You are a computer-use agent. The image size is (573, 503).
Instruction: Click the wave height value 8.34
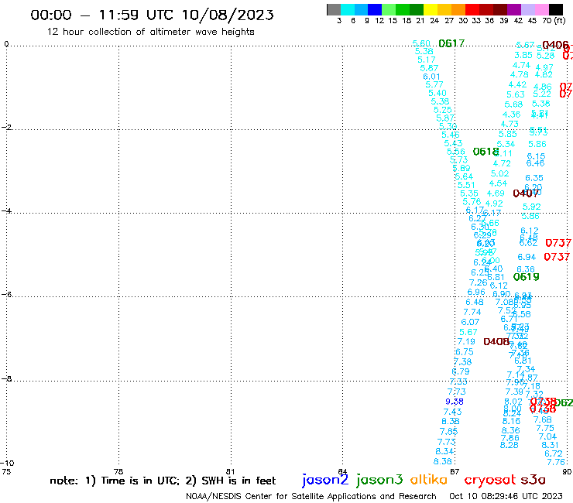coord(444,451)
